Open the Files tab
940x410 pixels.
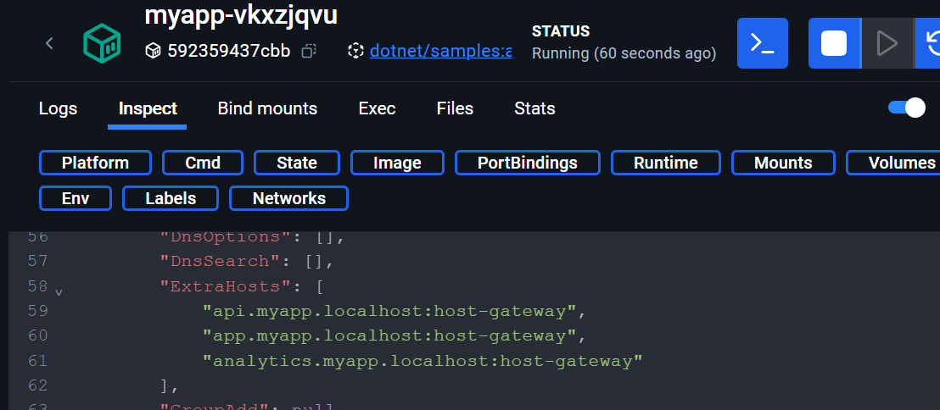(x=455, y=108)
